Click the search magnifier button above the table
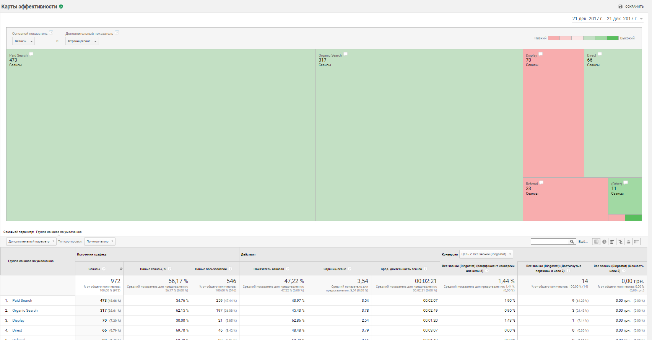 pyautogui.click(x=572, y=242)
